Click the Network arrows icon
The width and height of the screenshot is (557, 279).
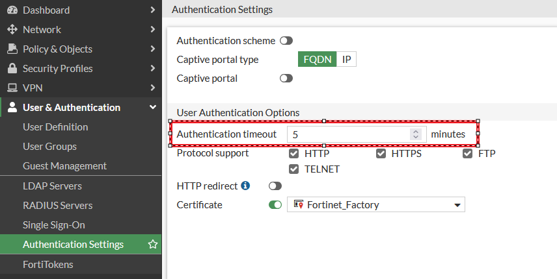coord(12,29)
